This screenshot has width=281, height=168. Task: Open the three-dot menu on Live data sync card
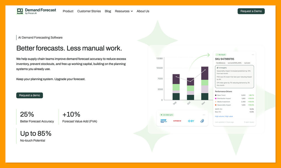point(204,115)
